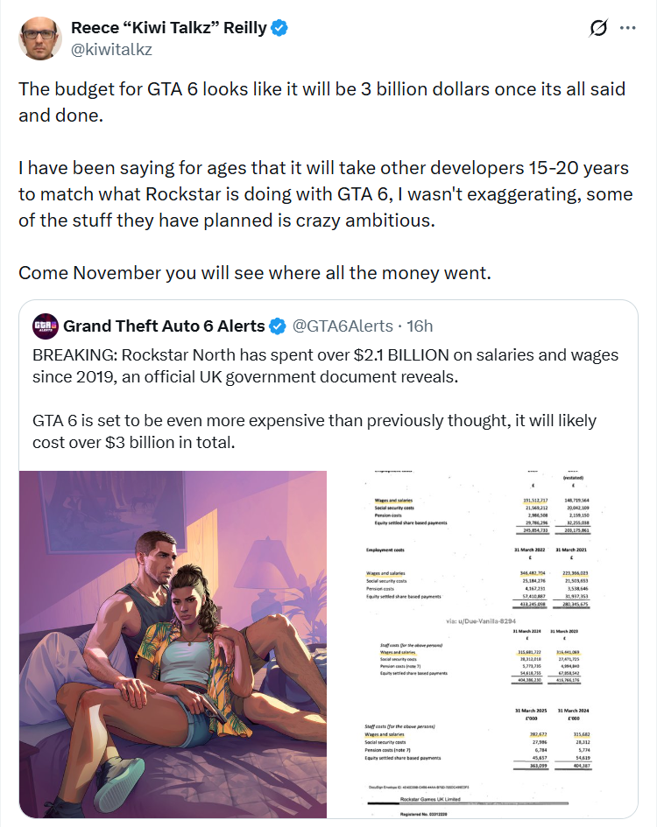Open the quoted post's 16h timestamp
657x827 pixels.
421,326
